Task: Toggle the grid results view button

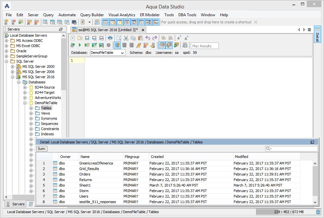Action: [162, 45]
